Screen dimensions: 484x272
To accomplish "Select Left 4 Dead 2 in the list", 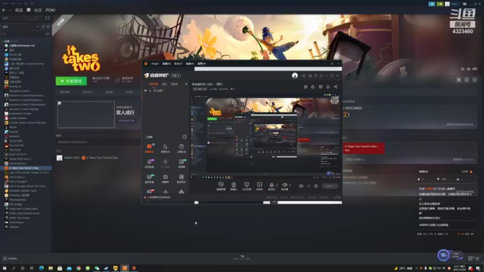I will click(17, 177).
